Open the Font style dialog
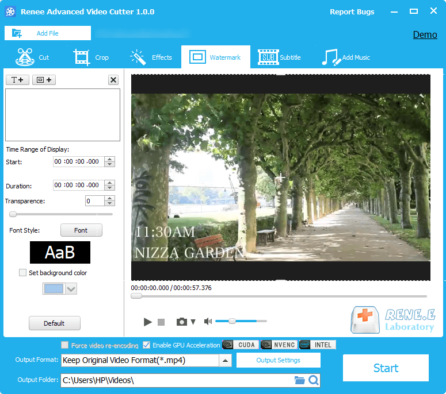The width and height of the screenshot is (446, 394). (81, 230)
